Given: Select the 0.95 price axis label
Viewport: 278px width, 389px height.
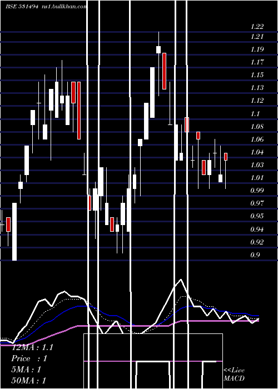Looking at the screenshot, I should tap(257, 216).
